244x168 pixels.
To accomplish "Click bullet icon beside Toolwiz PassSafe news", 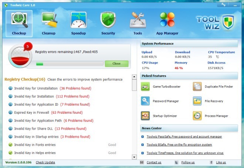I will 143,137.
